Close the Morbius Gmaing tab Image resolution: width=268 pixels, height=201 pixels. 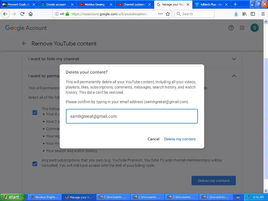[x=111, y=4]
